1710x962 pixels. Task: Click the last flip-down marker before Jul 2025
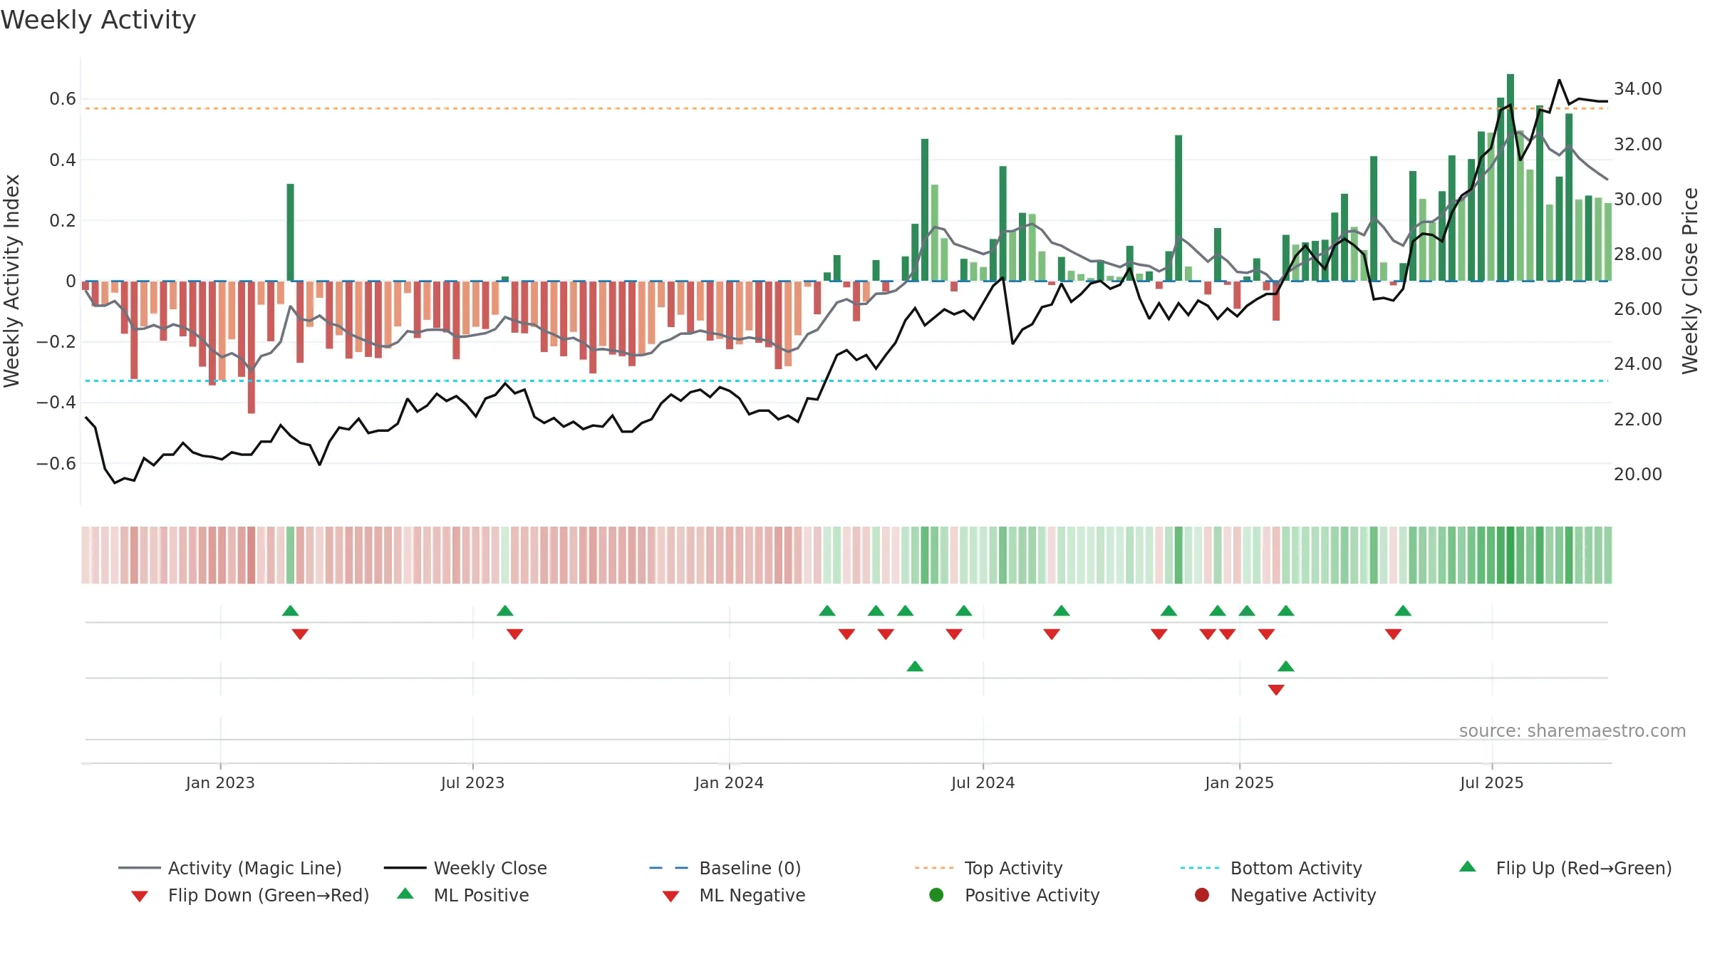coord(1394,634)
